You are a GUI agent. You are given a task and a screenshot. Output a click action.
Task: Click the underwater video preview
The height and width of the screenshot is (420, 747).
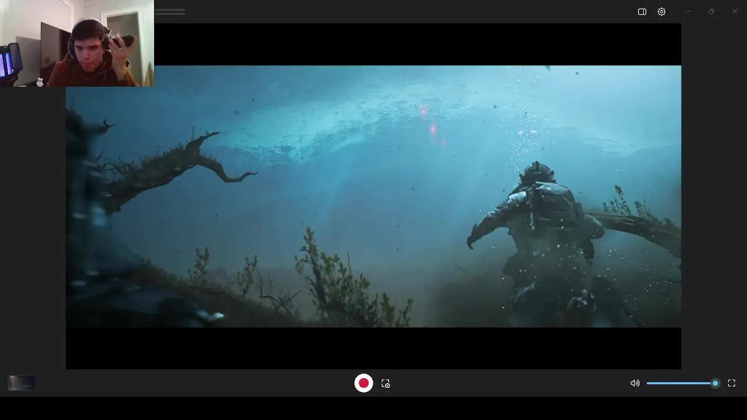[x=373, y=196]
